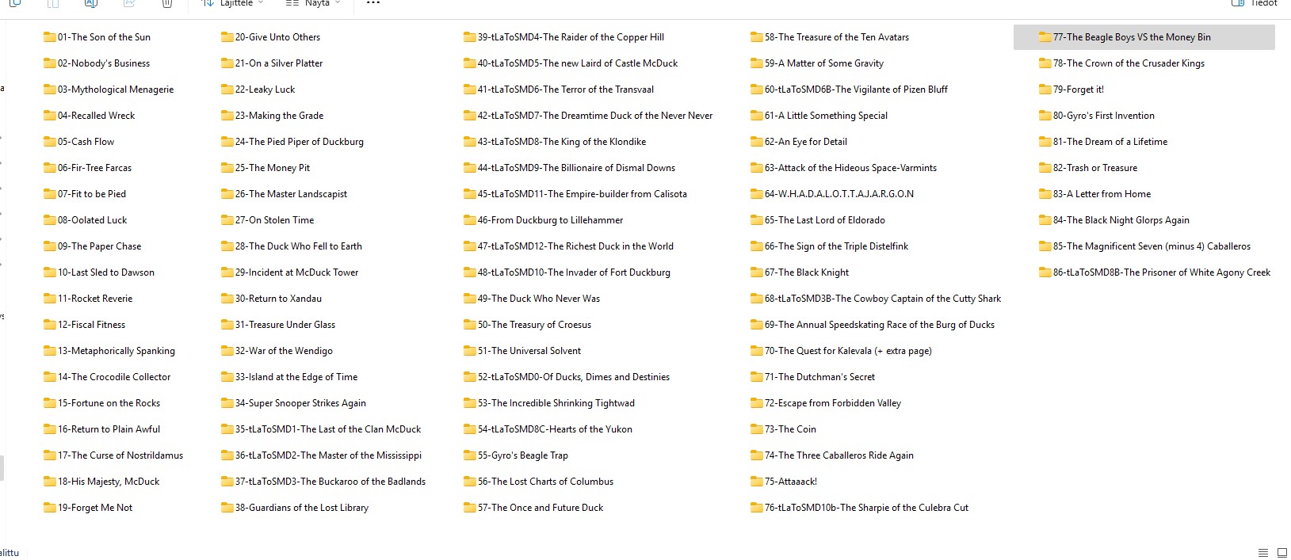Select folder 22-Leaky Luck

click(x=258, y=90)
